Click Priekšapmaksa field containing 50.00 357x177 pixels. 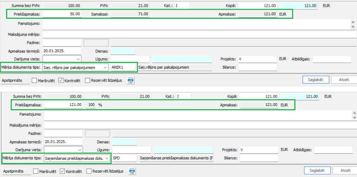(62, 14)
